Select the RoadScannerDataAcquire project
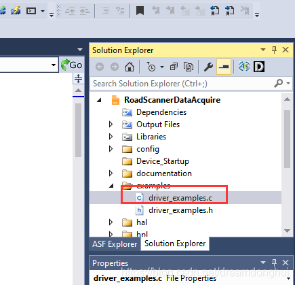Screen dimensions: 295x285 [x=172, y=100]
